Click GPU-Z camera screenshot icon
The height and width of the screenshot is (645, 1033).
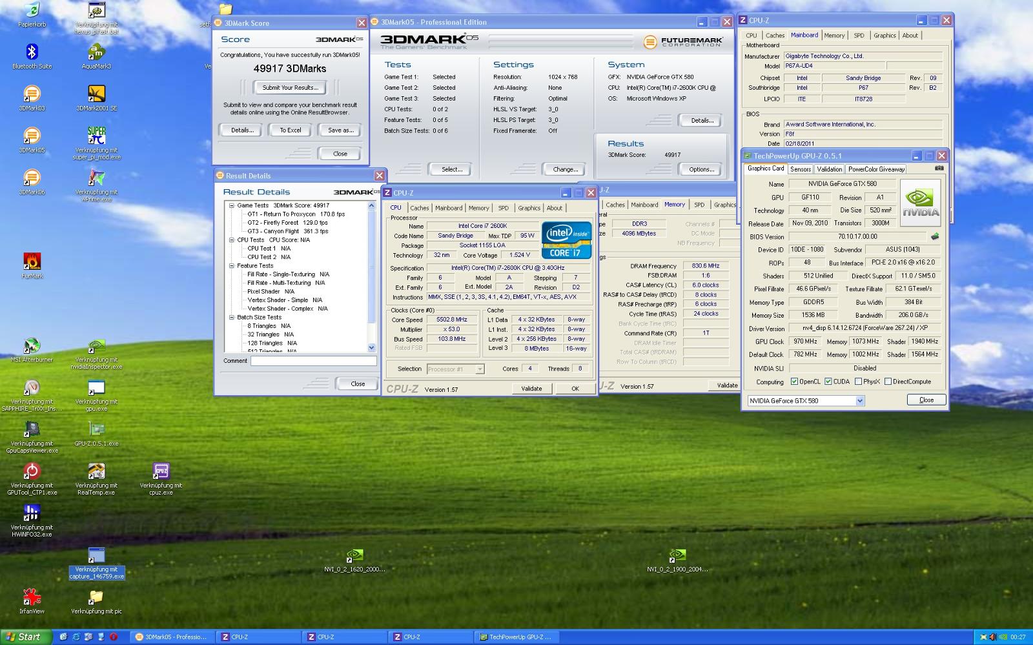click(x=939, y=169)
